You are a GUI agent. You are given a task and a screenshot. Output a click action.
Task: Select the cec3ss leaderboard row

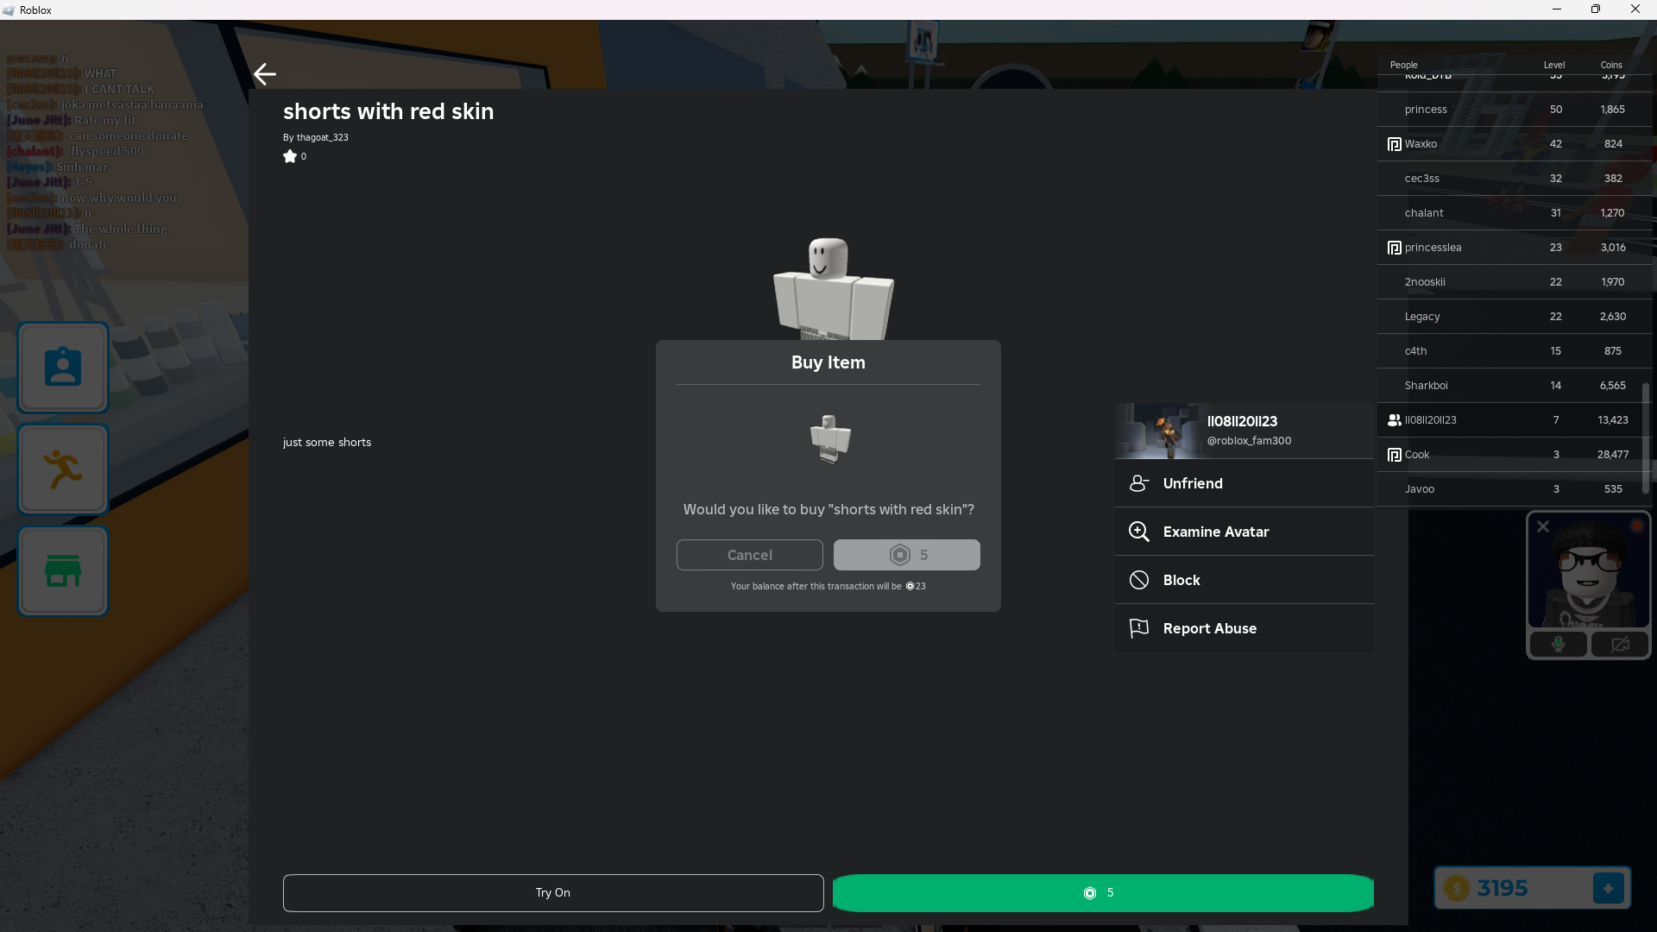1515,179
